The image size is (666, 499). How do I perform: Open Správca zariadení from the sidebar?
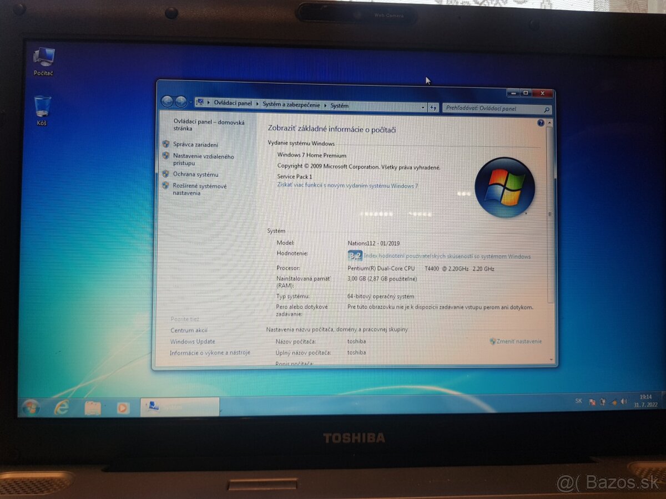tap(195, 144)
